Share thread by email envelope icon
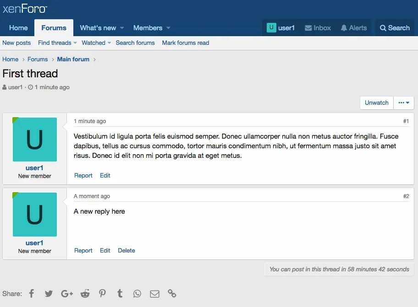 tap(154, 294)
